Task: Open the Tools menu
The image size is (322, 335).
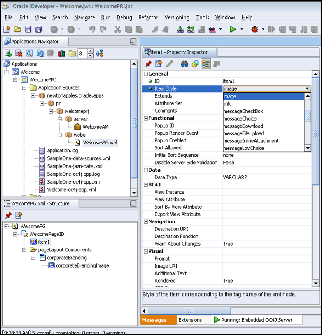Action: 203,17
